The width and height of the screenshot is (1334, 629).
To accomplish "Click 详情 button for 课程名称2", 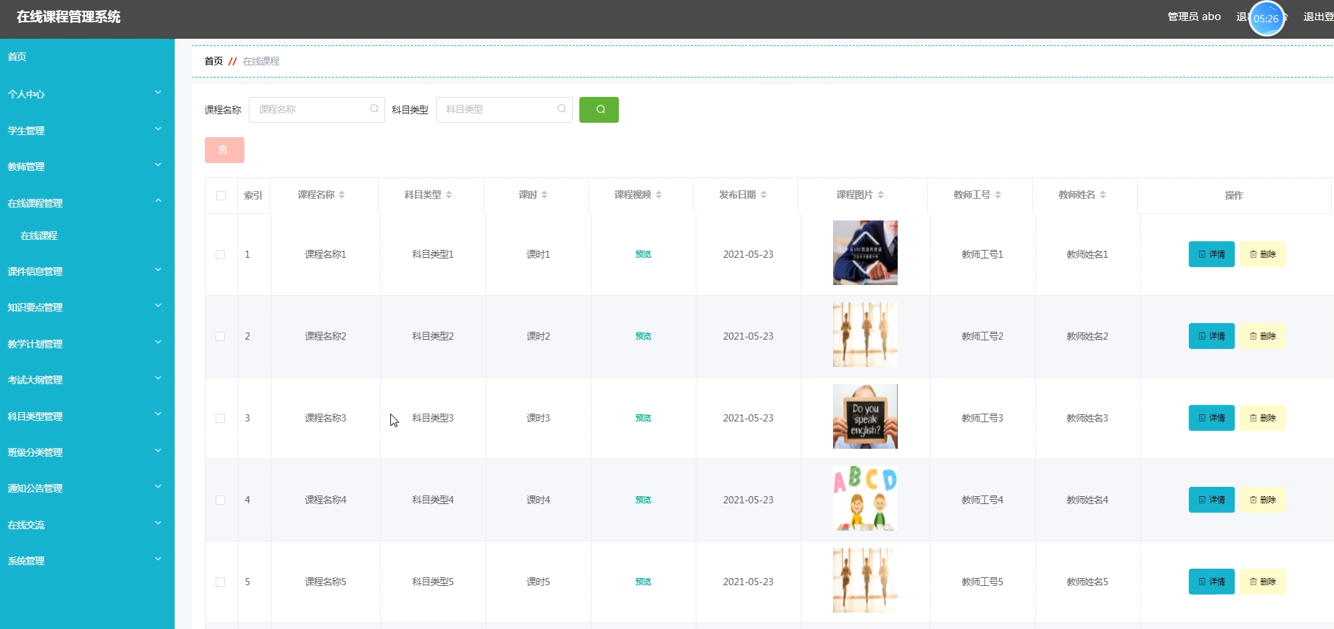I will click(1211, 336).
